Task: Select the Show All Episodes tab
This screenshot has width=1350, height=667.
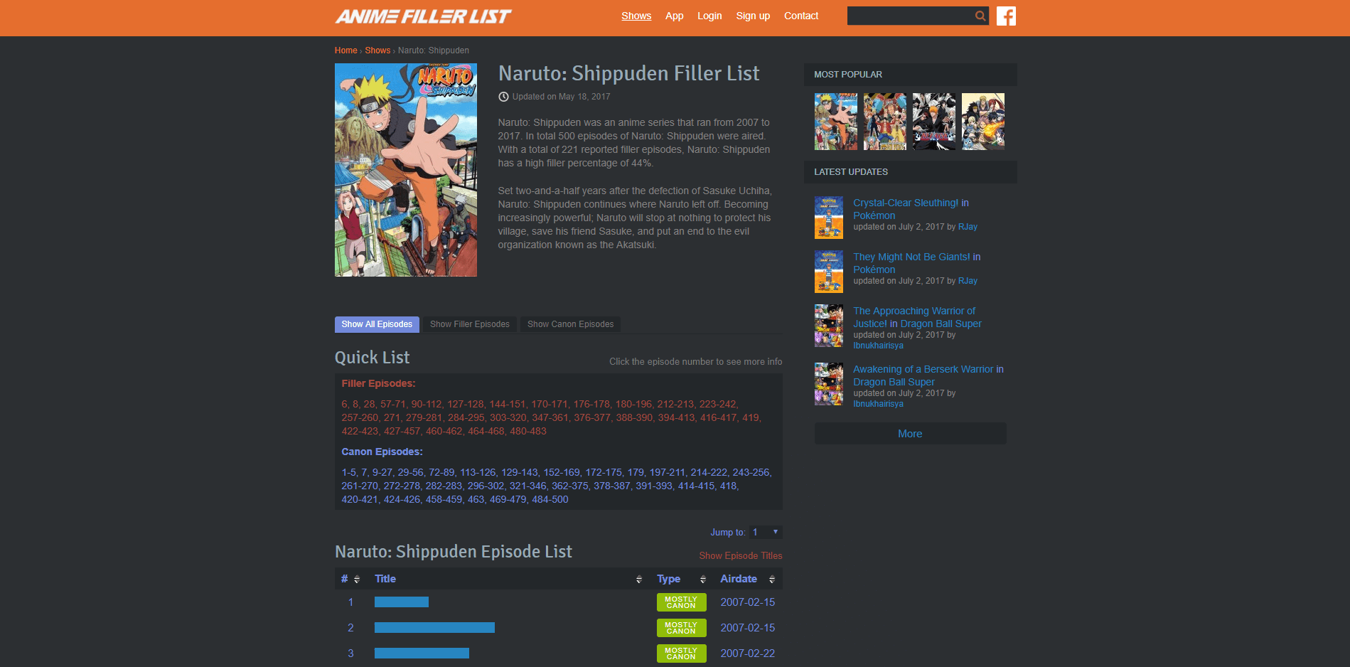Action: pos(377,324)
